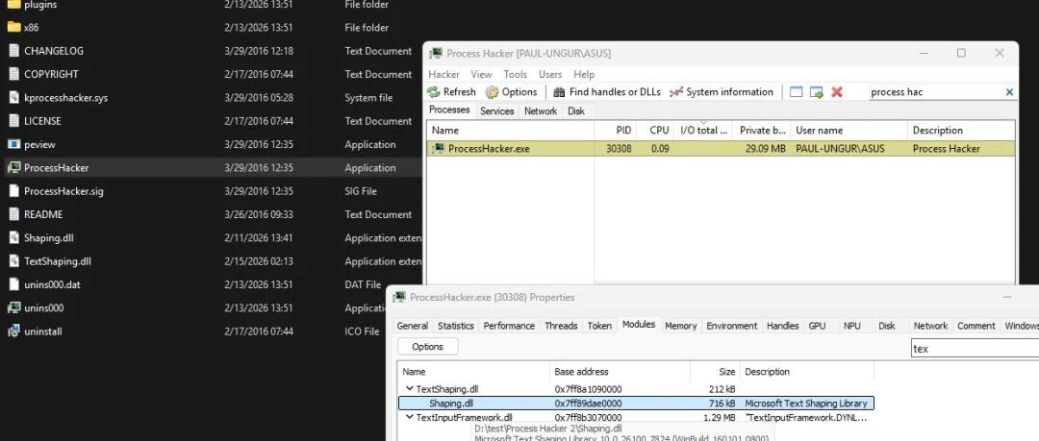The width and height of the screenshot is (1039, 441).
Task: Open Options in Process Hacker toolbar
Action: tap(511, 92)
